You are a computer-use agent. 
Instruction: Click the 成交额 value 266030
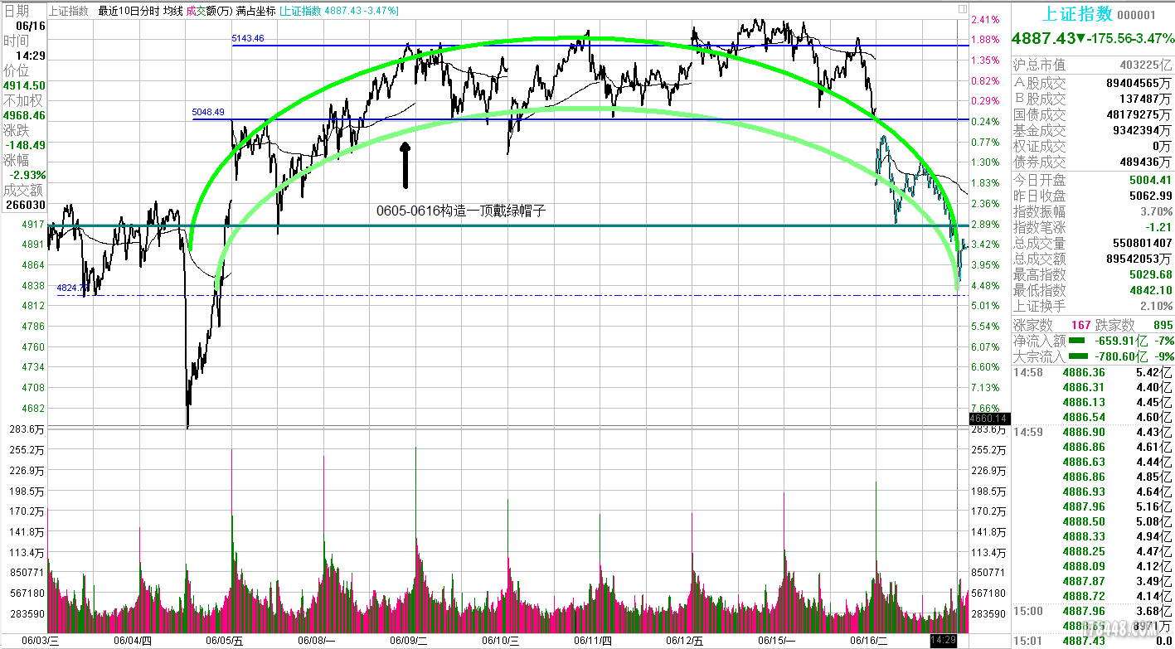[x=26, y=205]
